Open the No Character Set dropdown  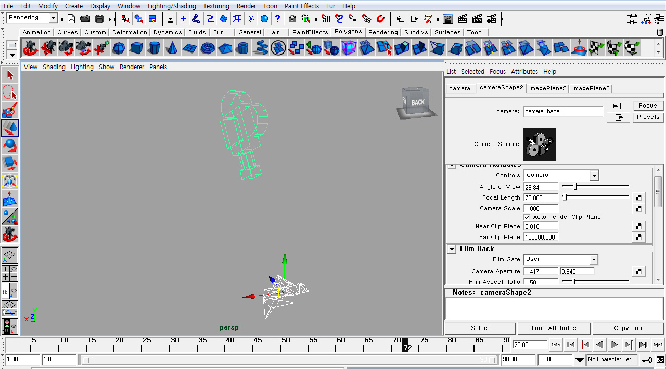pyautogui.click(x=612, y=359)
